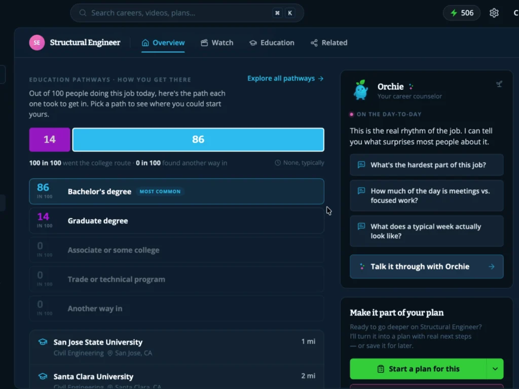Open the settings gear
The width and height of the screenshot is (519, 389).
[x=494, y=13]
